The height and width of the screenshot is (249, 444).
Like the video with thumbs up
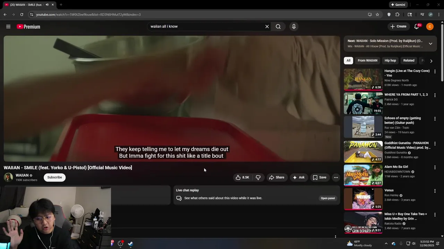242,177
